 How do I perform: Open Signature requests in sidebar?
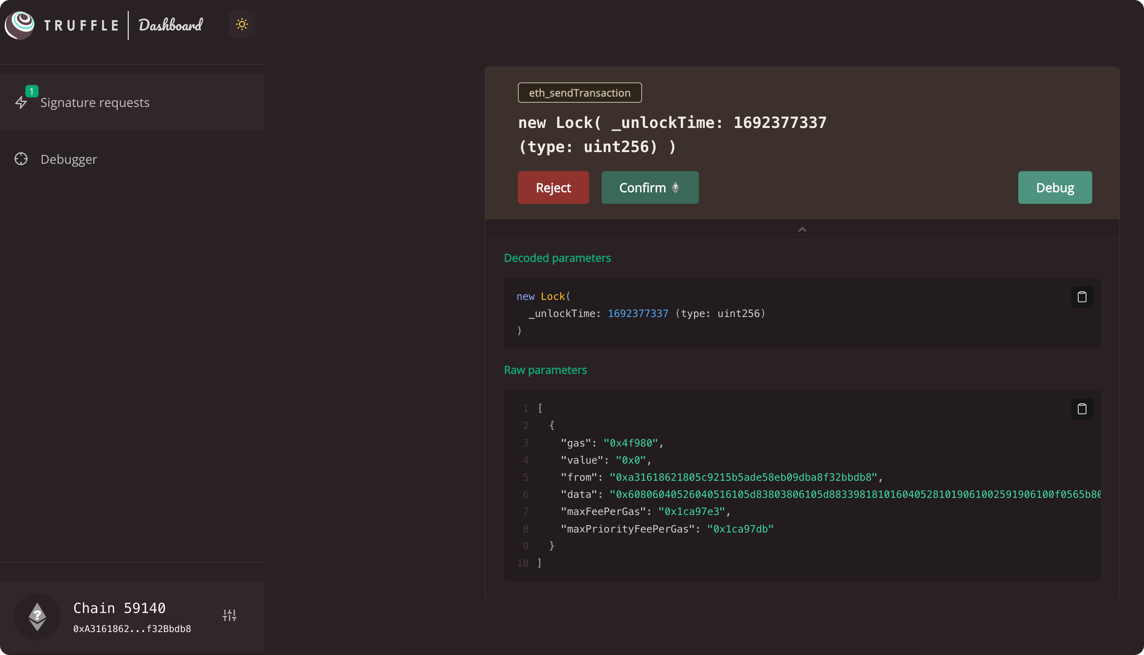pyautogui.click(x=132, y=103)
